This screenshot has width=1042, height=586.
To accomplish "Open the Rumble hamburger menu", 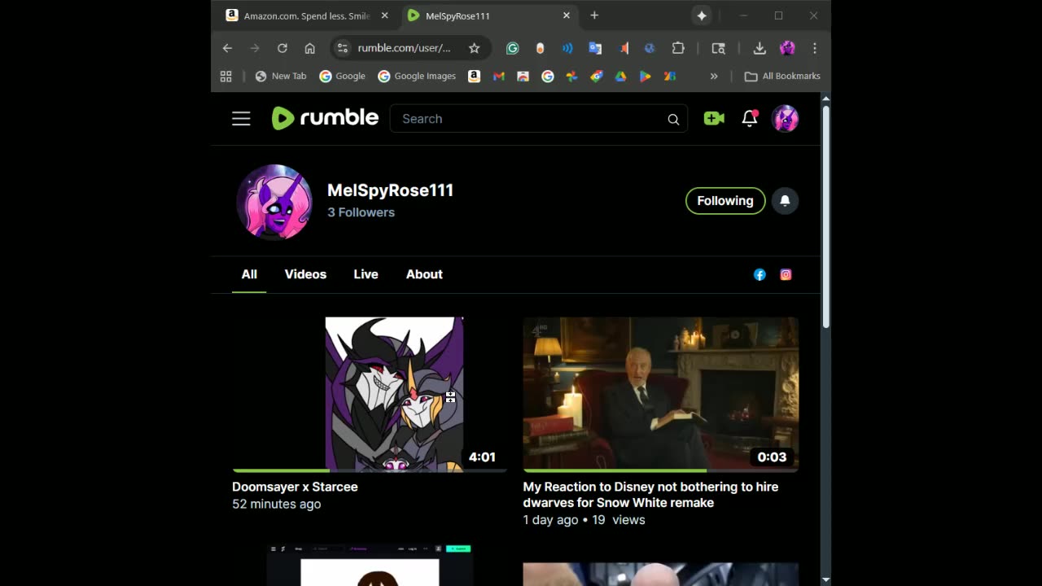I will [x=241, y=119].
